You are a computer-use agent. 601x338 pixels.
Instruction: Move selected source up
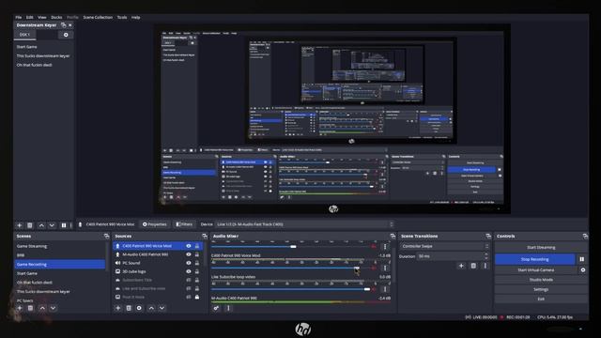151,308
